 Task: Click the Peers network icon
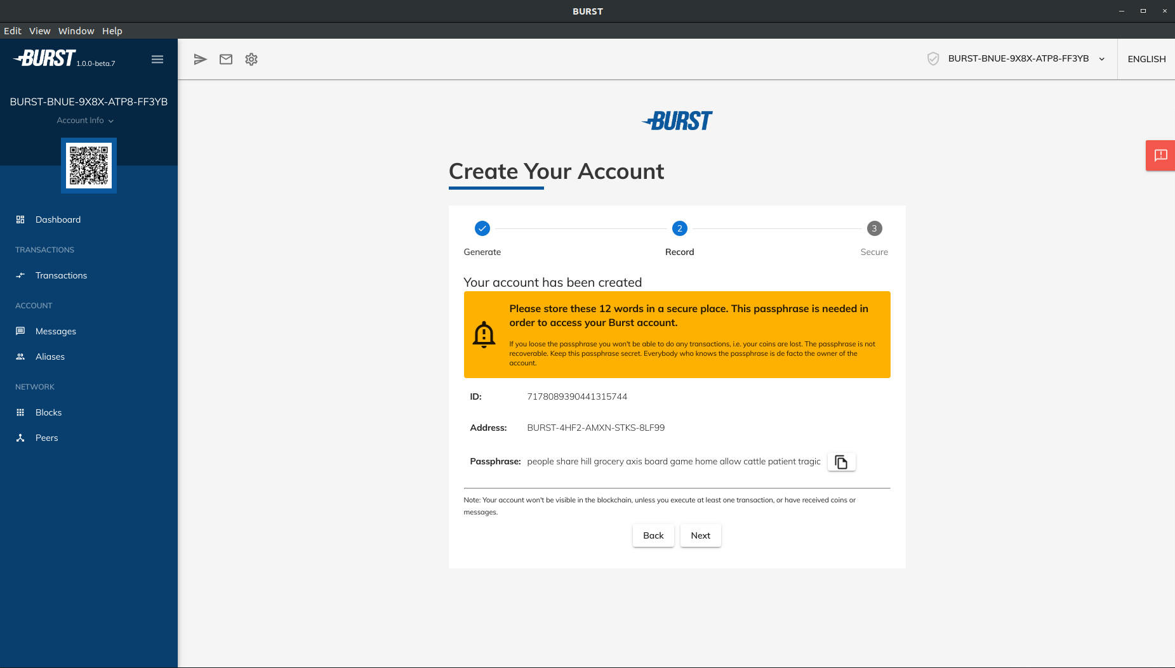click(x=20, y=438)
